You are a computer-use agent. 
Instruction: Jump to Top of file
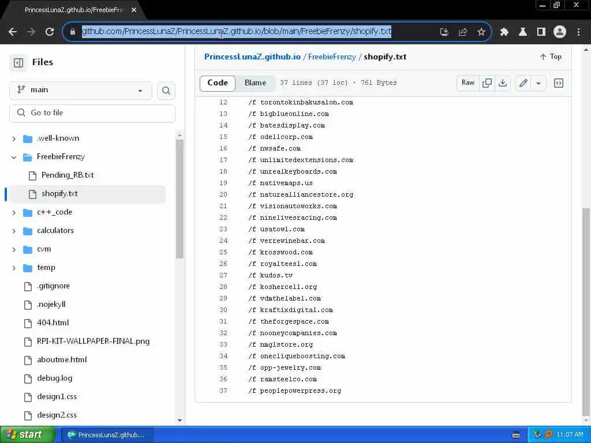pyautogui.click(x=551, y=57)
